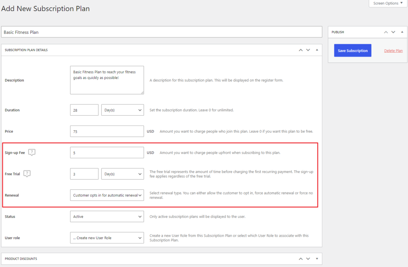This screenshot has width=408, height=267.
Task: Open the Duration unit dropdown
Action: [122, 110]
